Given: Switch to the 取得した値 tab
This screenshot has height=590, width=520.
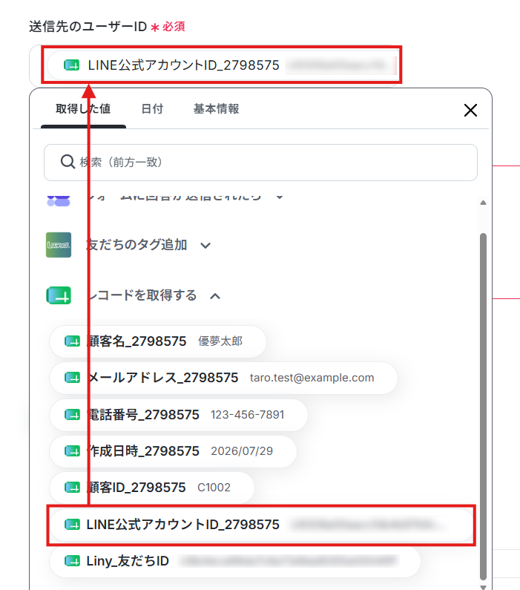Looking at the screenshot, I should 83,109.
